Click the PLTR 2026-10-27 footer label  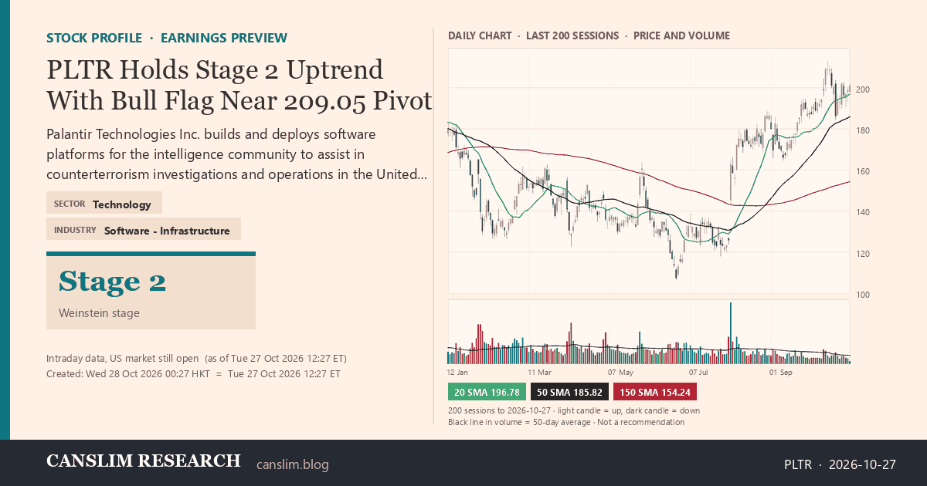tap(840, 464)
